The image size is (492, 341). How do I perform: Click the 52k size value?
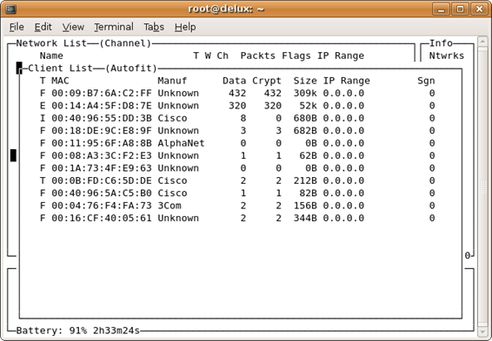[308, 106]
